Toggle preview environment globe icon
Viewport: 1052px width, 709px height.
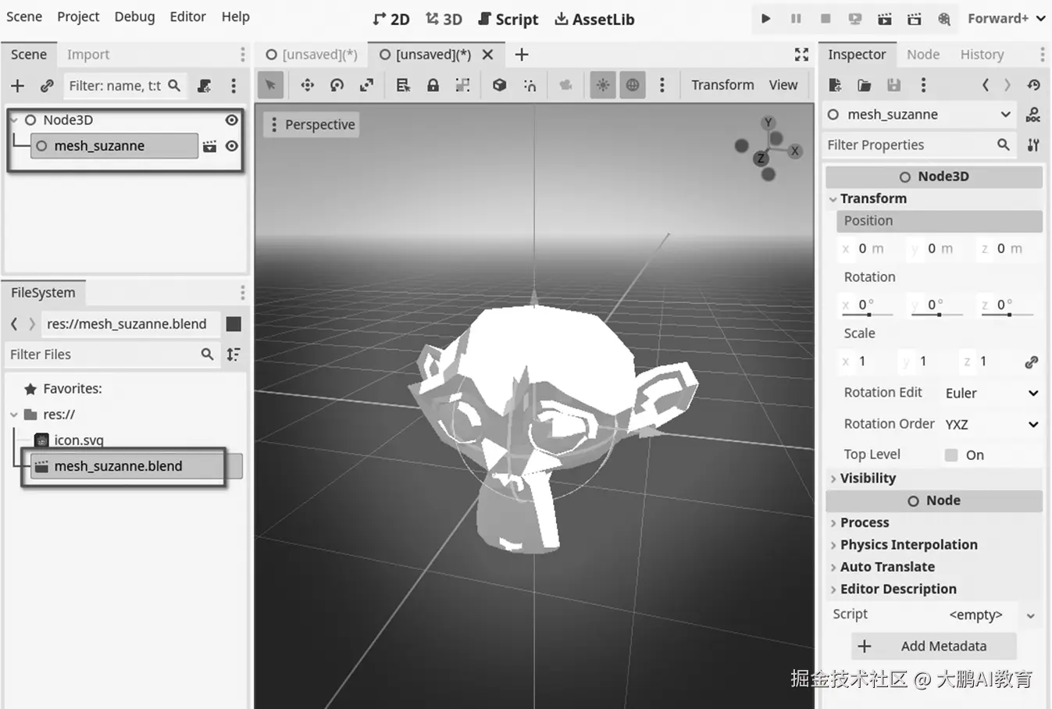click(633, 85)
